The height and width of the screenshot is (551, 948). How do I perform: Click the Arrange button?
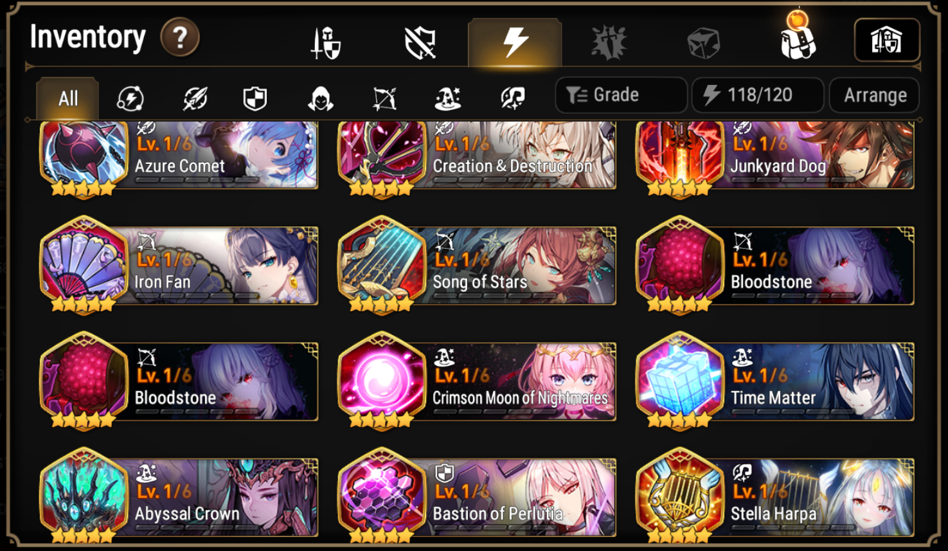pos(875,95)
